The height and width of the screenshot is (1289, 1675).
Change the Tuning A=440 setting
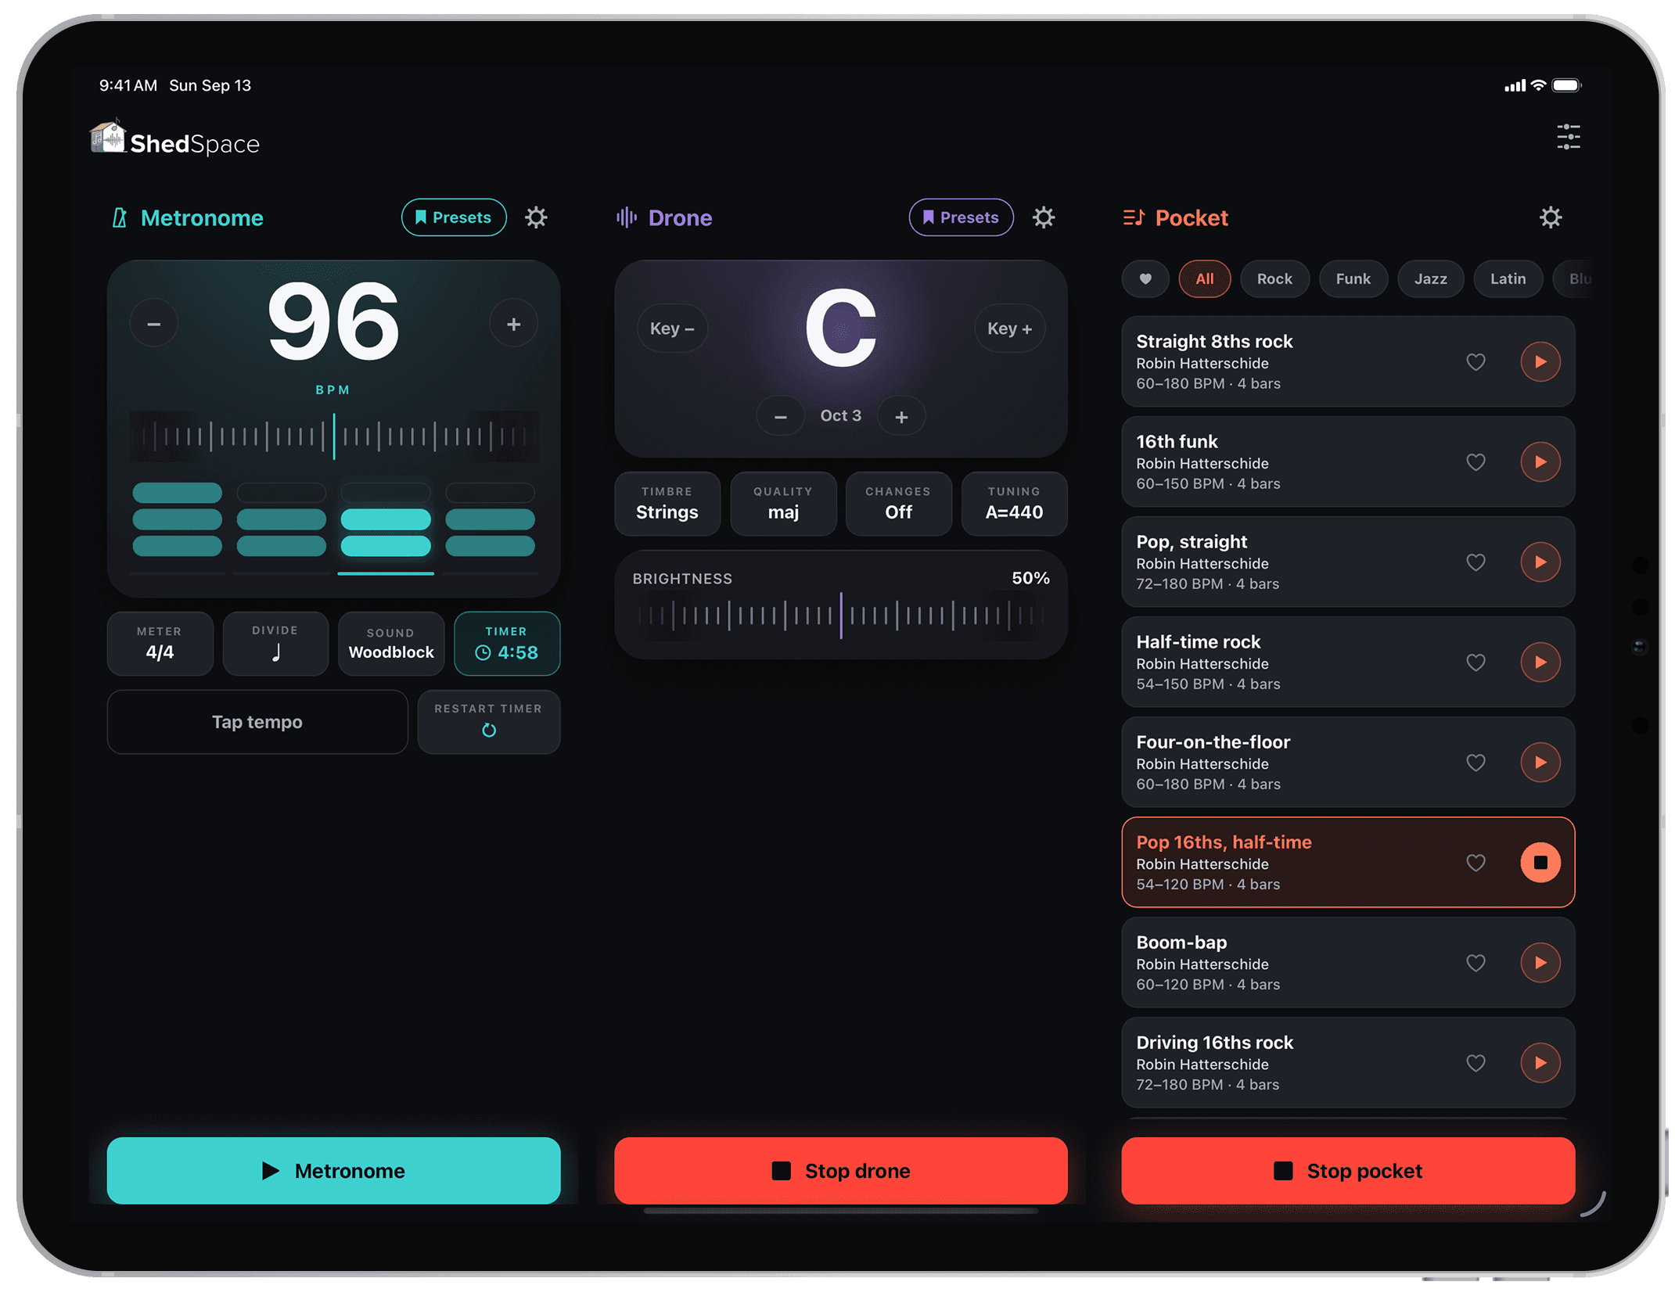coord(1014,504)
